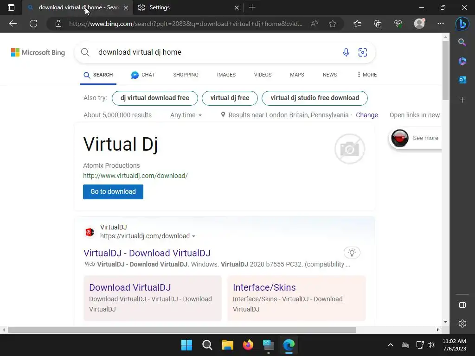
Task: Open the tab actions menu icon
Action: [x=11, y=7]
